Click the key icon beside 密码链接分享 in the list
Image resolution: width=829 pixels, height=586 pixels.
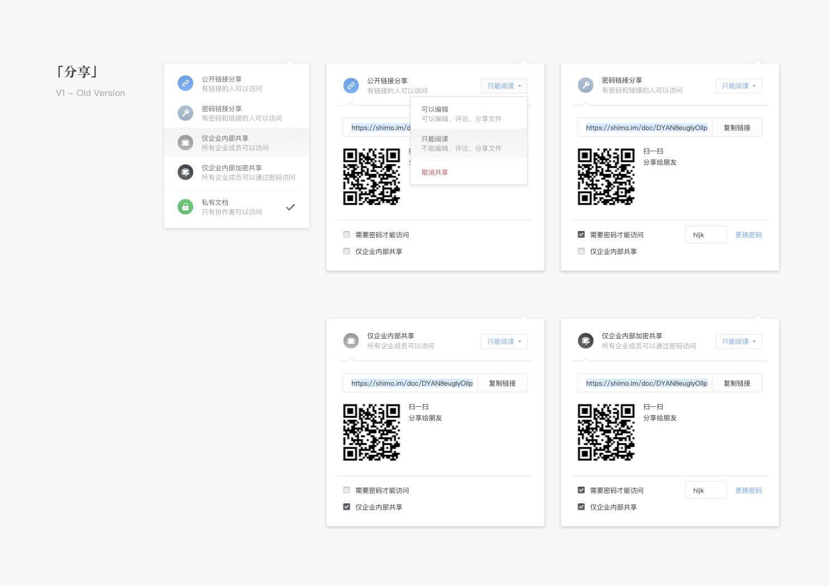tap(185, 113)
